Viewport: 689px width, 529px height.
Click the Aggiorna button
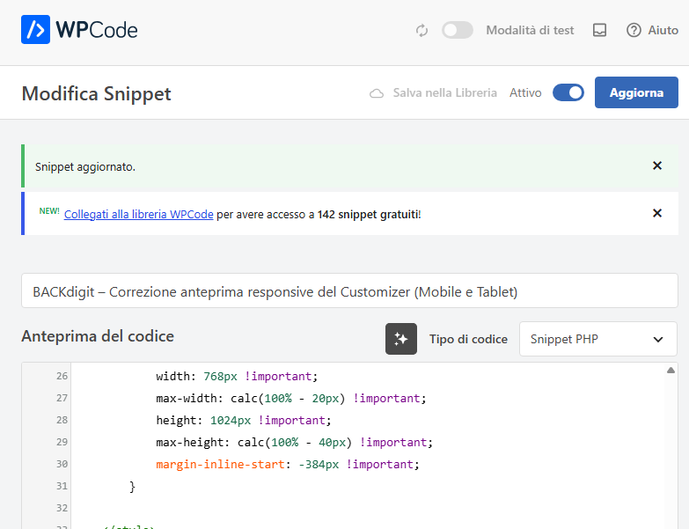[x=636, y=92]
